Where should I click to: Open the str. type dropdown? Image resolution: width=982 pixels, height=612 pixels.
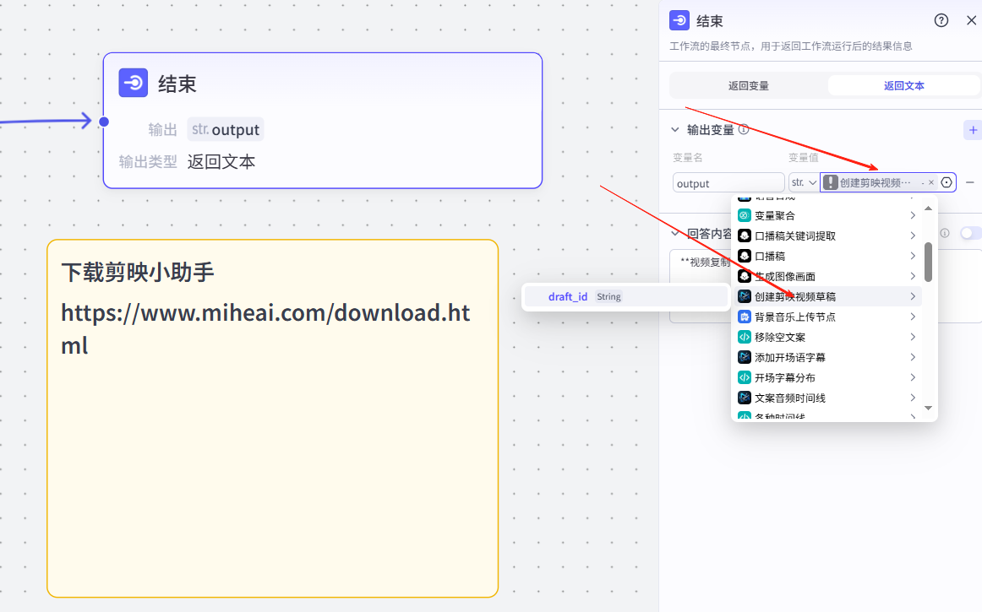click(x=803, y=182)
